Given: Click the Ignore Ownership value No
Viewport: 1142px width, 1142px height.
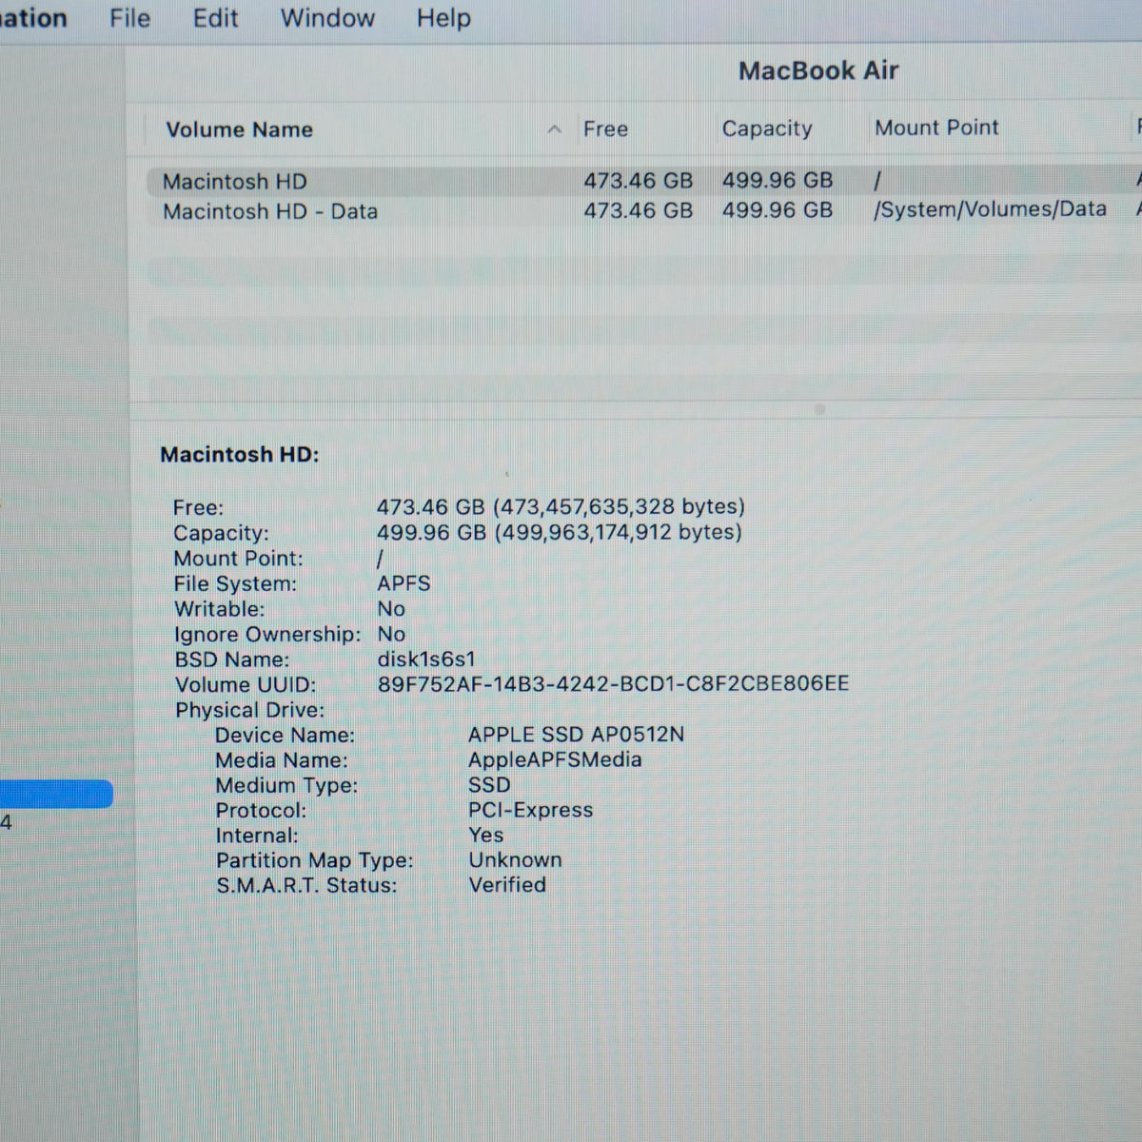Looking at the screenshot, I should (x=391, y=634).
